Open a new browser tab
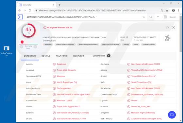The height and width of the screenshot is (123, 183). point(59,5)
